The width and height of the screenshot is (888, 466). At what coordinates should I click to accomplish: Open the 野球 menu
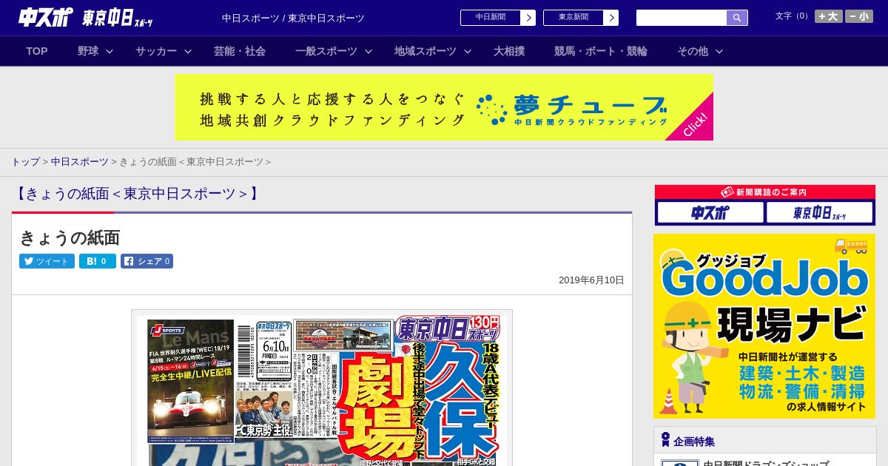coord(88,51)
